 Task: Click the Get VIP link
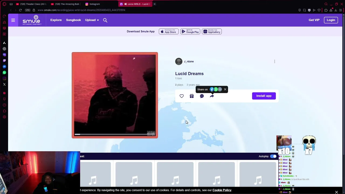click(314, 20)
